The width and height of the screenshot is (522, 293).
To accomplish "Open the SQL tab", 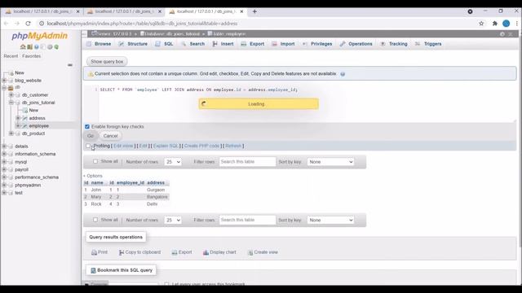I will point(164,44).
